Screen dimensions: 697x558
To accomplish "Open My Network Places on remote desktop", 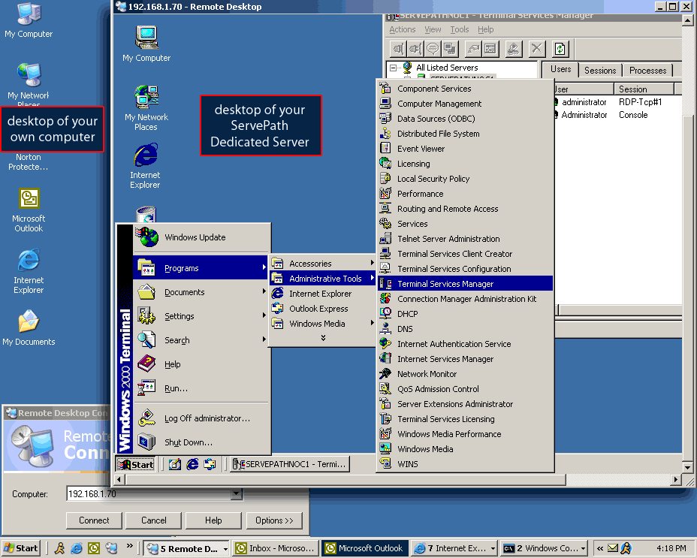I will pyautogui.click(x=146, y=97).
